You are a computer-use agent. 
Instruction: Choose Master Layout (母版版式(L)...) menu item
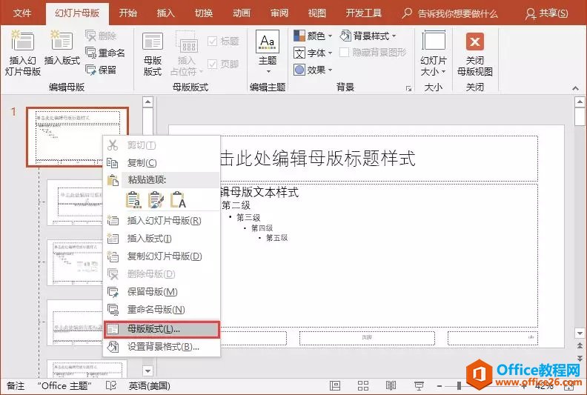(162, 329)
